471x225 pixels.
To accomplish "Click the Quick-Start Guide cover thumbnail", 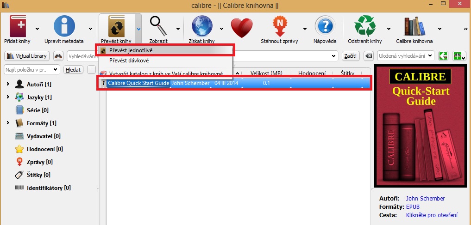I will click(x=421, y=126).
